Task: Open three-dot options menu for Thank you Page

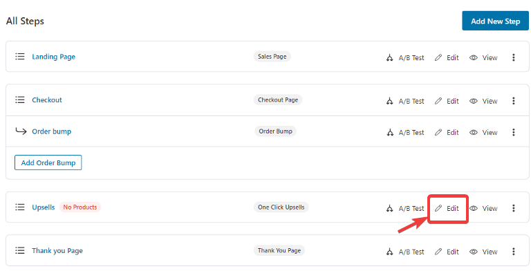Action: [514, 252]
